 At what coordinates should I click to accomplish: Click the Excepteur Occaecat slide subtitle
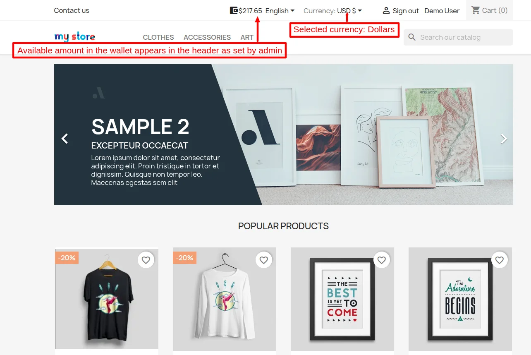tap(140, 146)
